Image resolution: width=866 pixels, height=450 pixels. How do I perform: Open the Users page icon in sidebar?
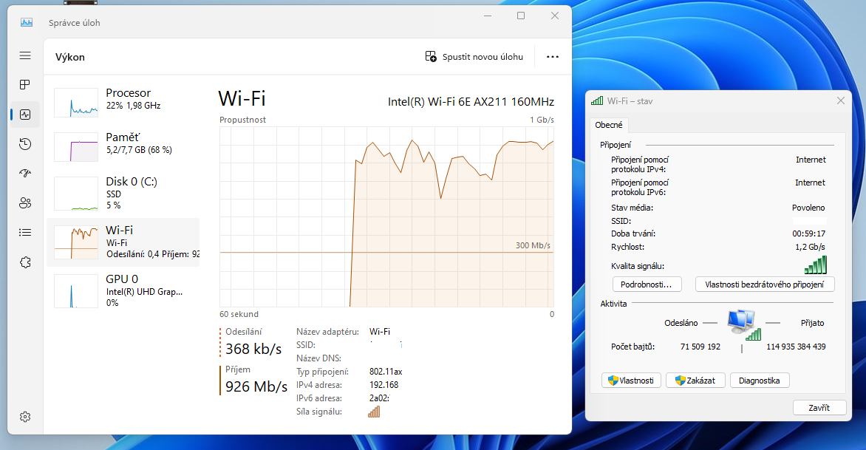25,202
